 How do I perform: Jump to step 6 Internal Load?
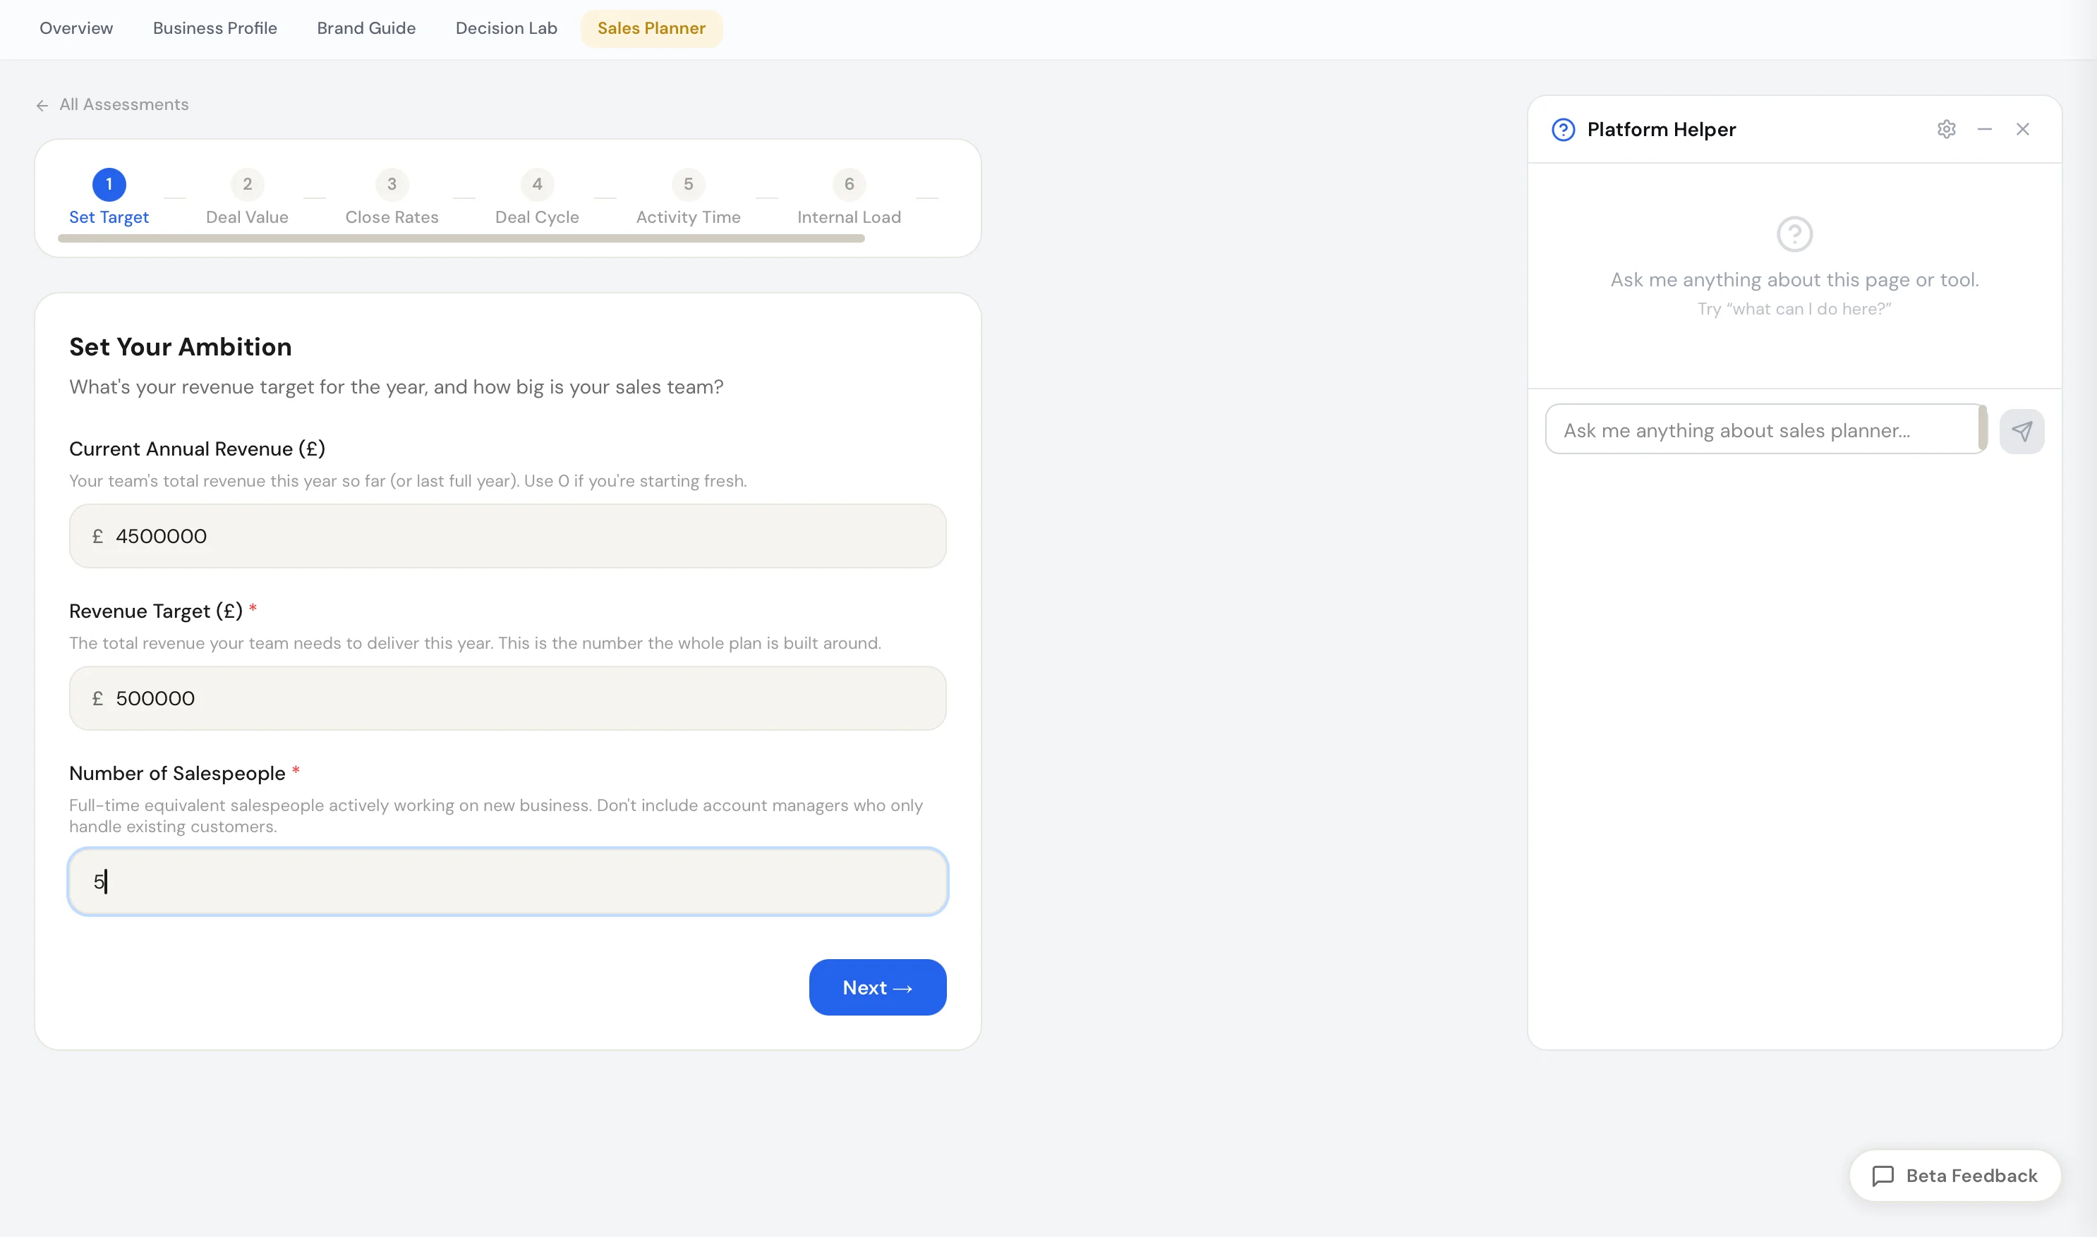[849, 184]
